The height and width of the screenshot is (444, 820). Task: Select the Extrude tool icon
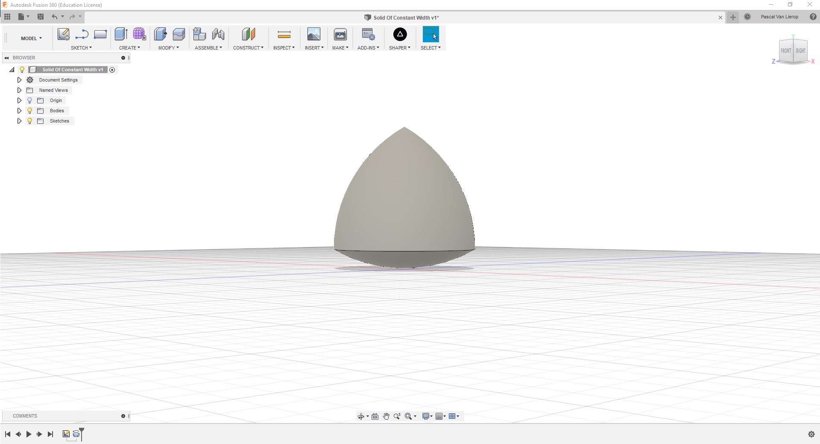point(121,34)
